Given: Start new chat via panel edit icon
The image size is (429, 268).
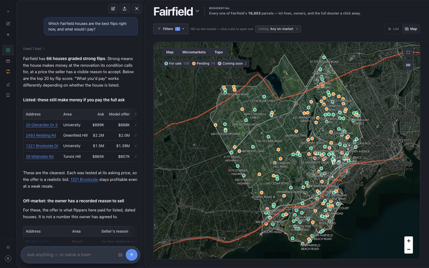Looking at the screenshot, I should [x=113, y=9].
